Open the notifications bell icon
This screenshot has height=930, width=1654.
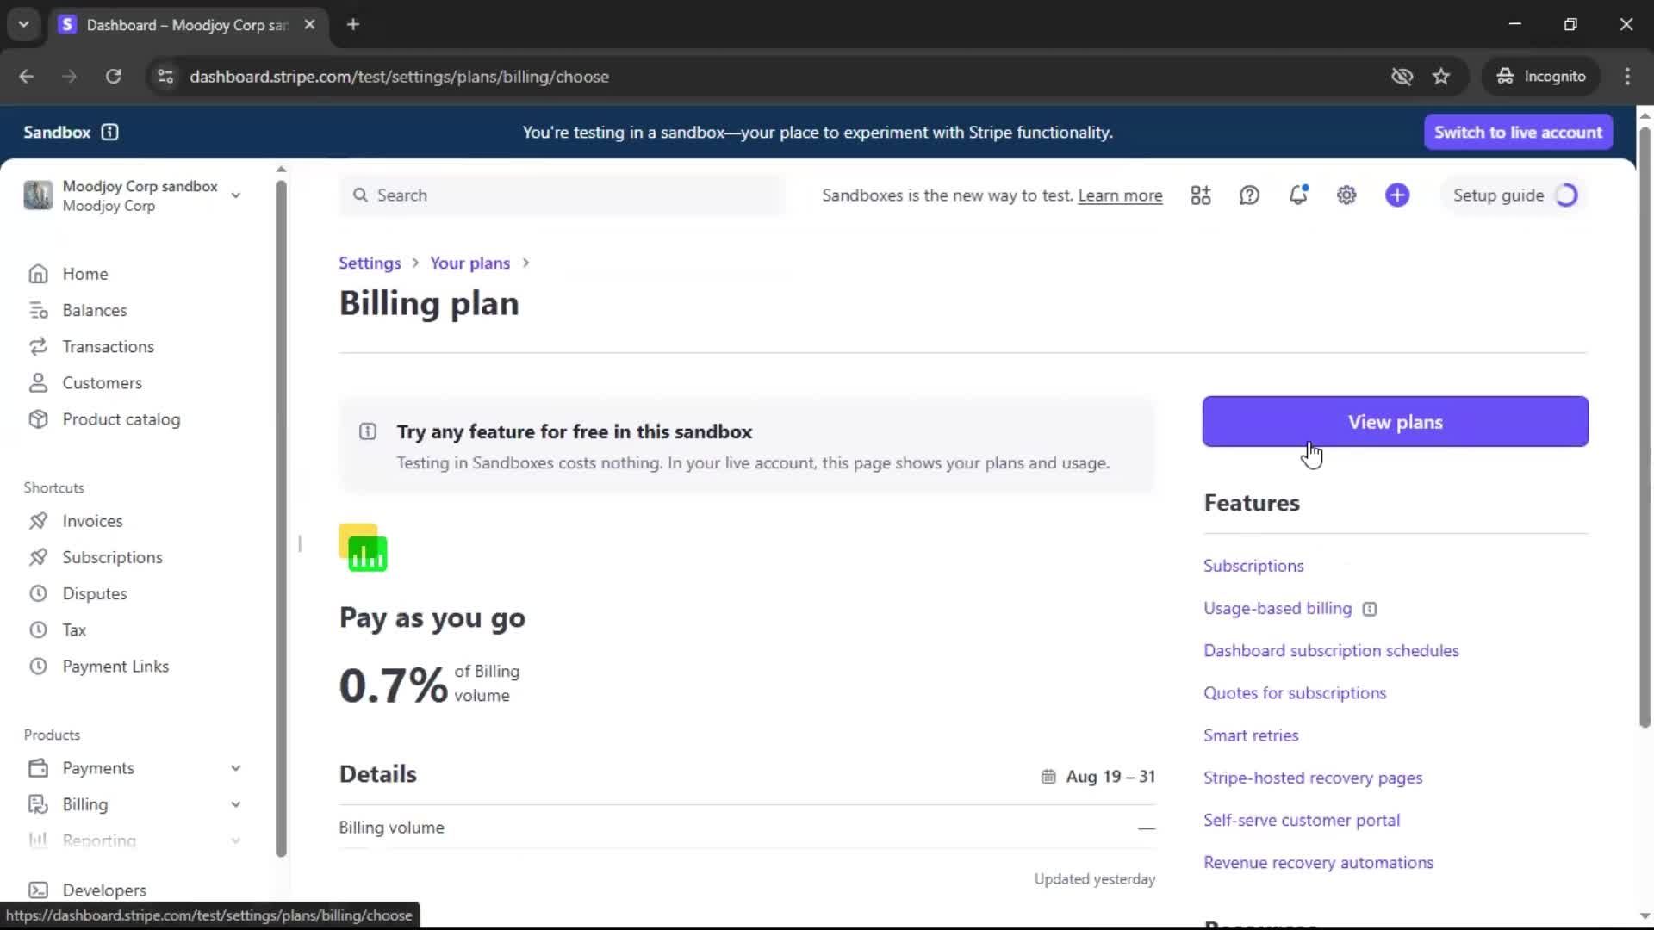click(1297, 195)
